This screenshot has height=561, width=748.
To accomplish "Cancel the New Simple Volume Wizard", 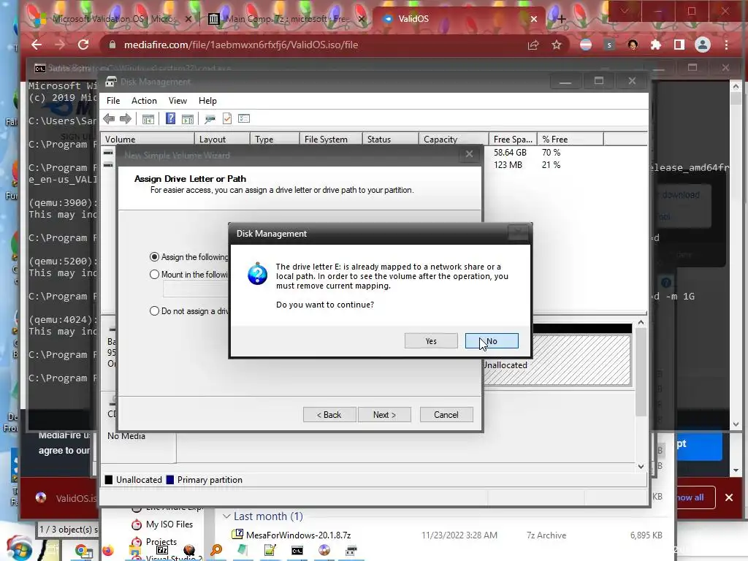I will point(446,415).
